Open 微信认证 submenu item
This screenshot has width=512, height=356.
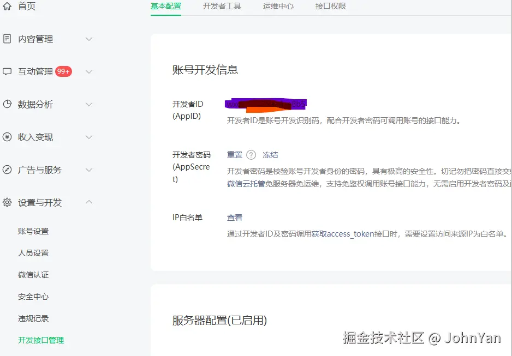click(x=33, y=275)
